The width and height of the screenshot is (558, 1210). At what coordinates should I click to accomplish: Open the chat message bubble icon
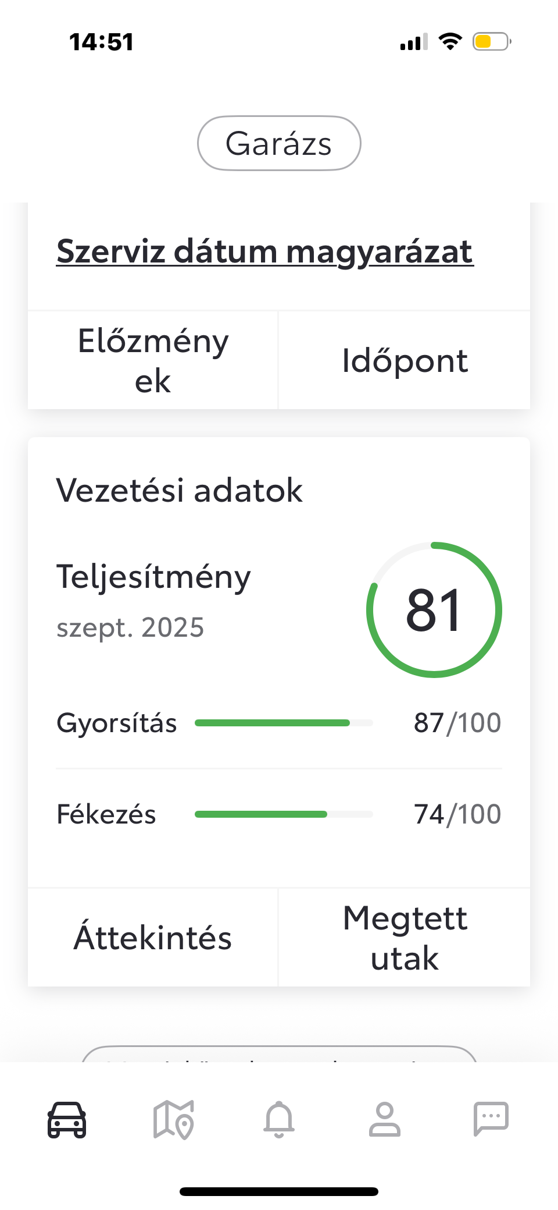click(491, 1119)
